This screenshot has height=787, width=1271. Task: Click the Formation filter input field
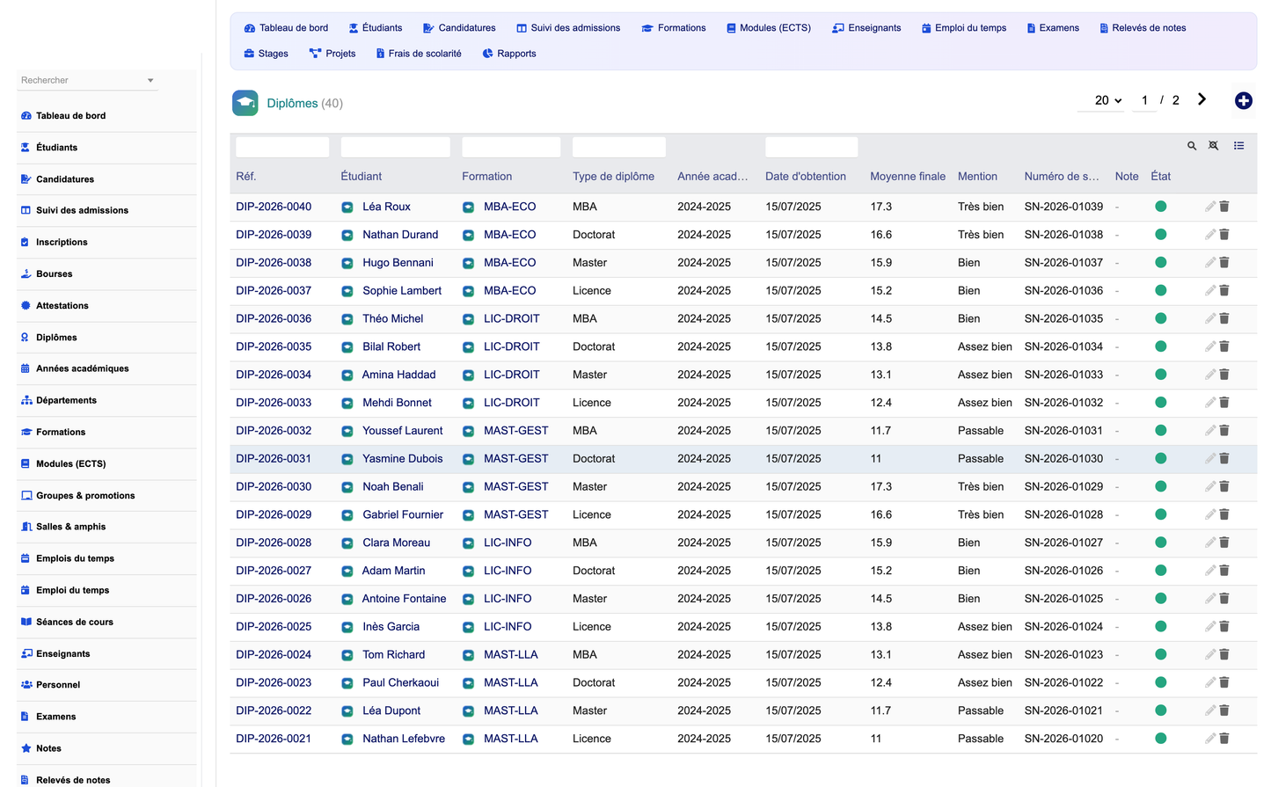[x=511, y=147]
